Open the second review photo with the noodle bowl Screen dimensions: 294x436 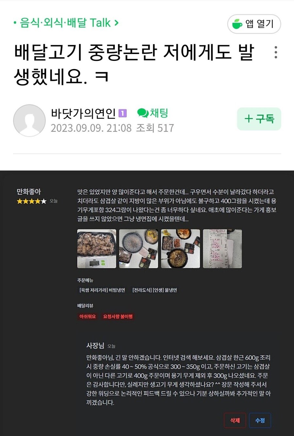coord(139,249)
